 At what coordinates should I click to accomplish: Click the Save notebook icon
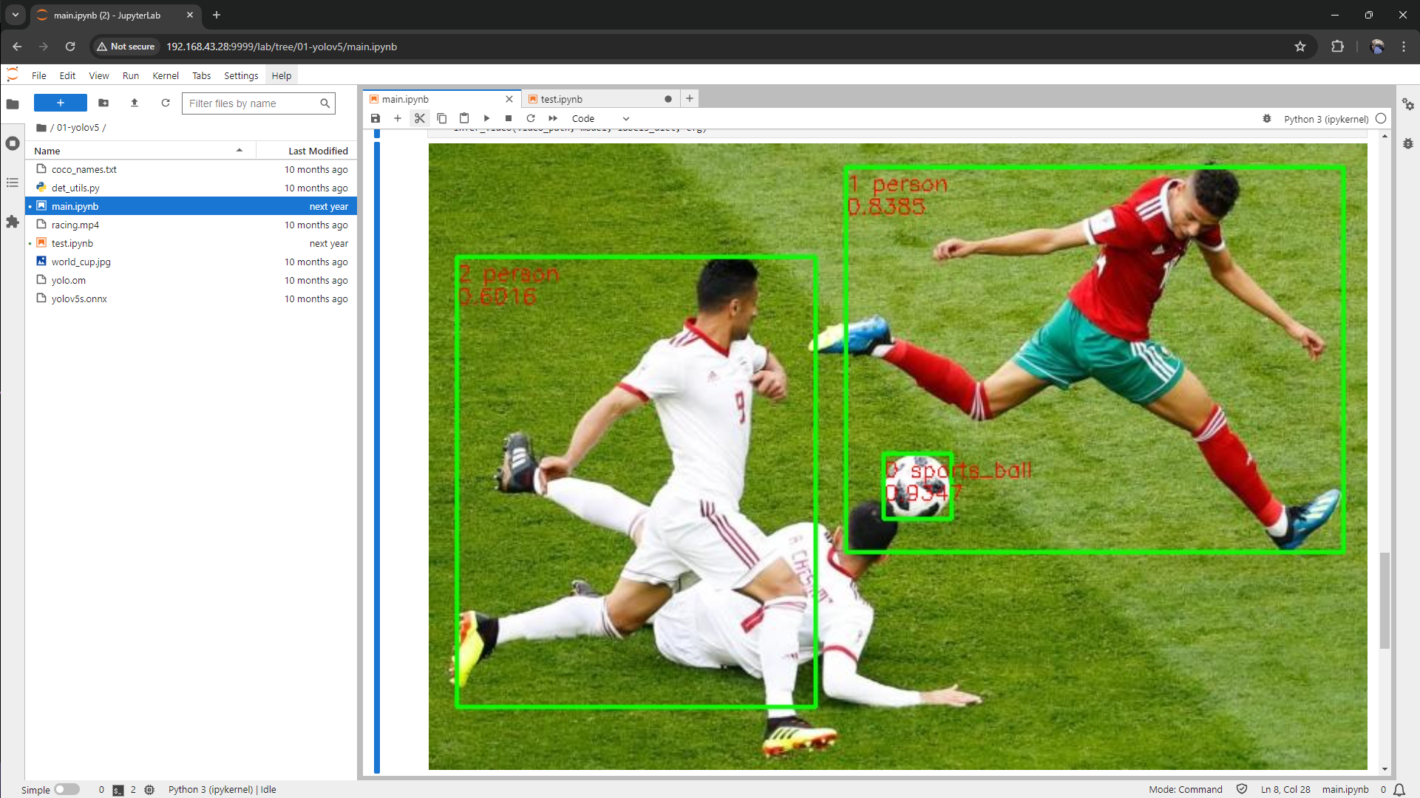(x=376, y=118)
